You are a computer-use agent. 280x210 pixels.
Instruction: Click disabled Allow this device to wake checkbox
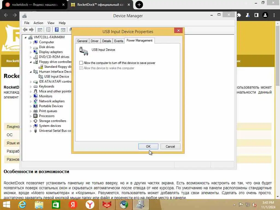[81, 68]
